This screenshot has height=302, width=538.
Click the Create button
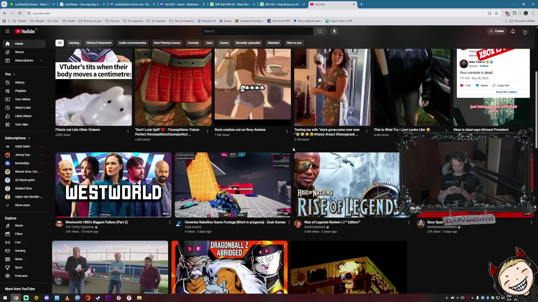[496, 31]
